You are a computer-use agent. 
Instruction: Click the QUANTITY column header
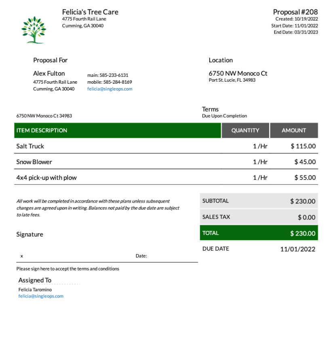pyautogui.click(x=245, y=131)
